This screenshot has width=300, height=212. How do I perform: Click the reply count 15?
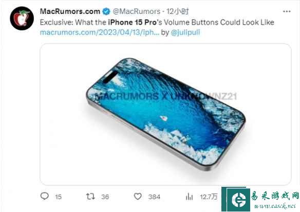(58, 197)
